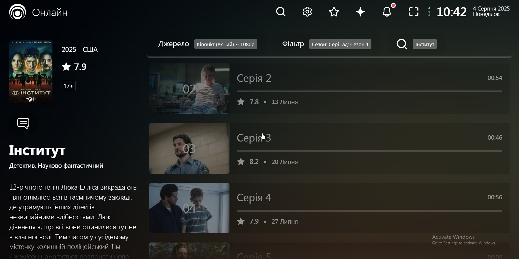This screenshot has width=519, height=259.
Task: Select Серія 3 episode entry
Action: (x=329, y=149)
